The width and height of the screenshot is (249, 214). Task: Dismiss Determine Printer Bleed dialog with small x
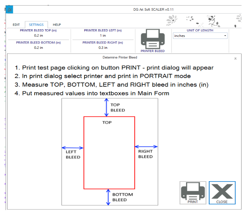click(235, 58)
